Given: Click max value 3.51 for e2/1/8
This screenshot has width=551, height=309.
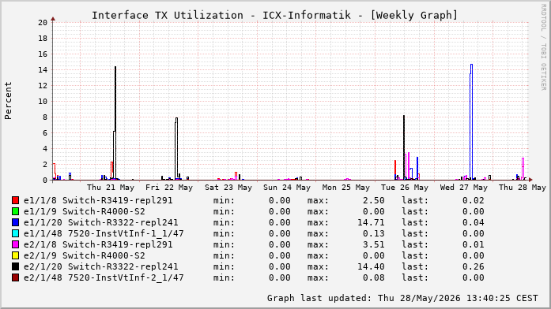Looking at the screenshot, I should coord(374,244).
